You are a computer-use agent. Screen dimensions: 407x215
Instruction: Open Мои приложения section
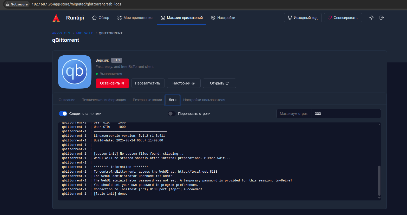pos(135,18)
